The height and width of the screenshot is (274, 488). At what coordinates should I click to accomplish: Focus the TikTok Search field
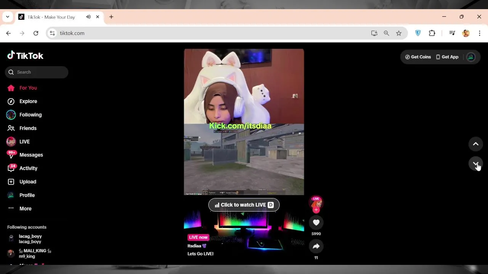coord(37,72)
